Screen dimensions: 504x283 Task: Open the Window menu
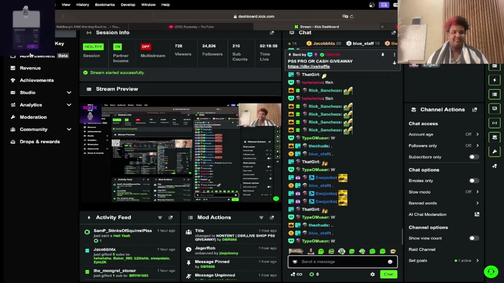click(x=148, y=5)
